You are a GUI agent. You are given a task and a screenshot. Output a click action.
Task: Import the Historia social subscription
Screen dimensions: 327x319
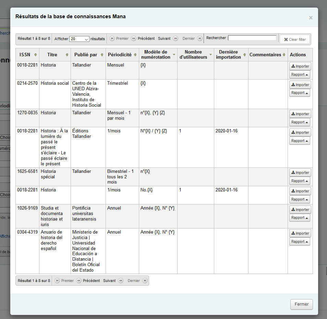[x=300, y=85]
